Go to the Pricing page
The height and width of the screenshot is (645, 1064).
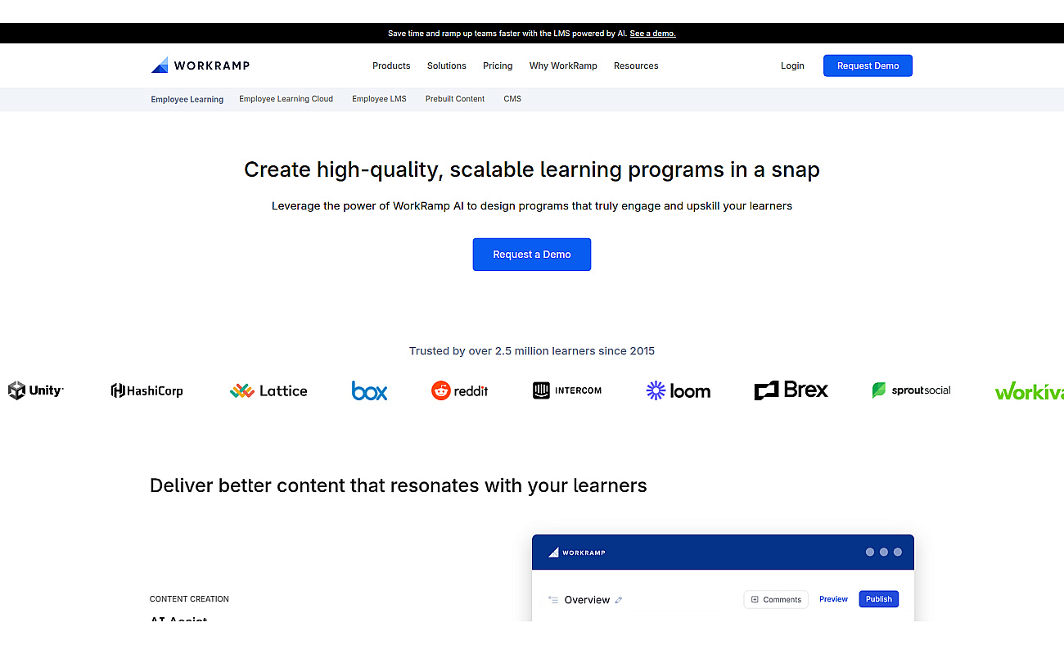point(498,65)
